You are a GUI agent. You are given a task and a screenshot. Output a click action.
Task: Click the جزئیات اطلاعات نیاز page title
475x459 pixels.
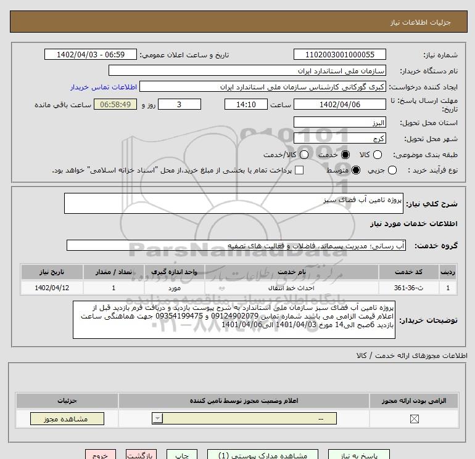point(421,22)
